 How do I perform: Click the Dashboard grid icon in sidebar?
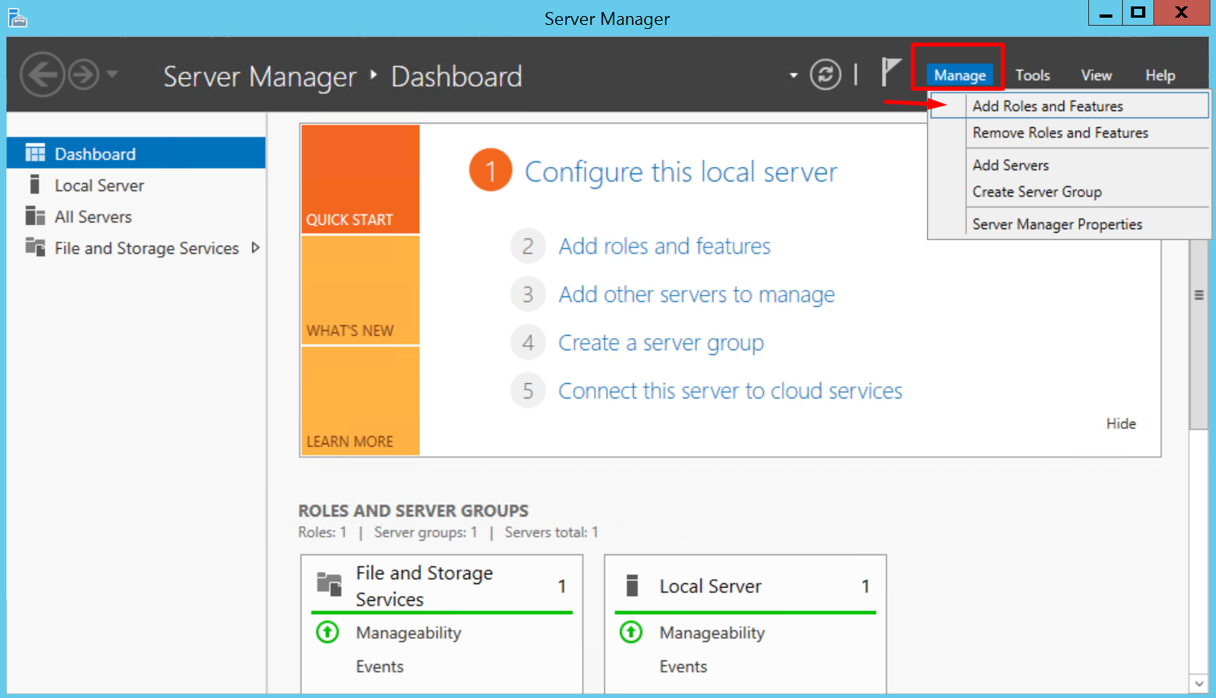(35, 153)
